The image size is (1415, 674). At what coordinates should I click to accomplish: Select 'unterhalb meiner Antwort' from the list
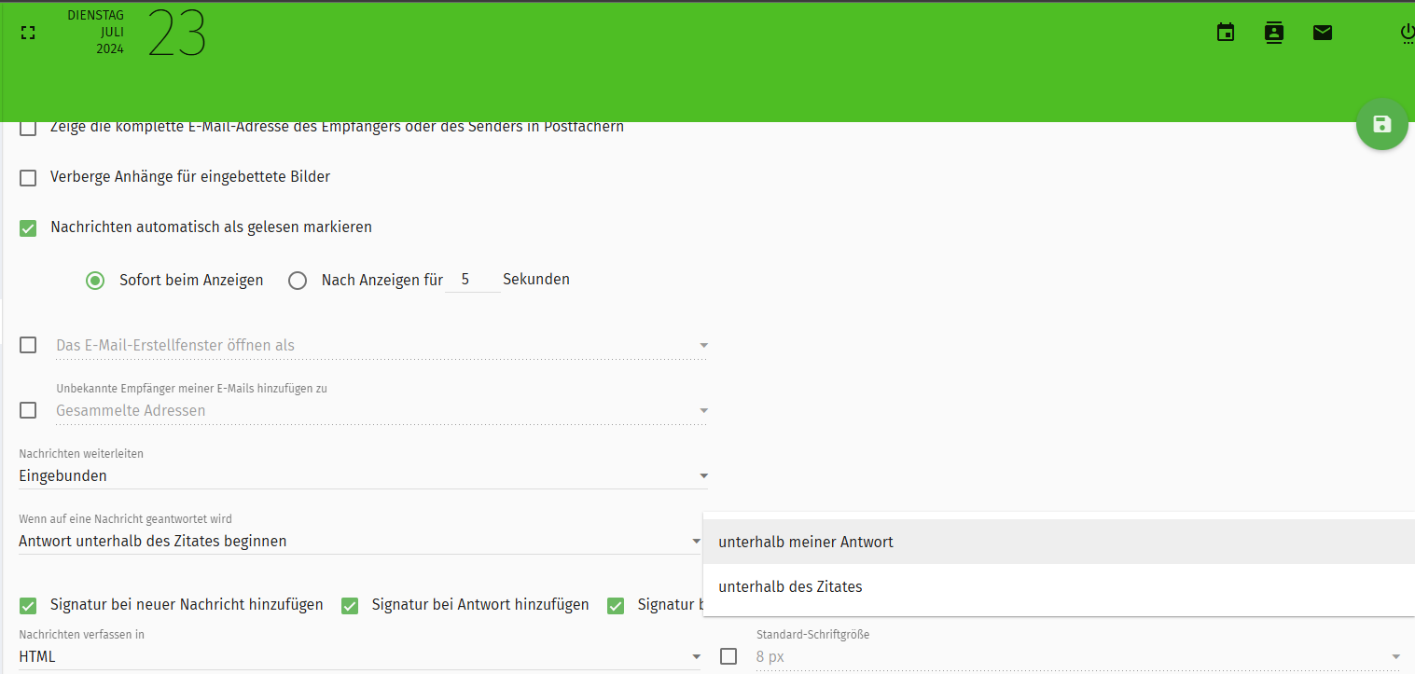point(806,542)
